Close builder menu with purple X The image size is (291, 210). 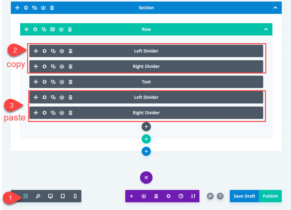[x=146, y=178]
